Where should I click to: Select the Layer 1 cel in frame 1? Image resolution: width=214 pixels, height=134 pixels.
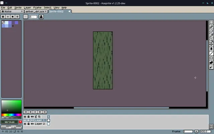click(x=48, y=120)
